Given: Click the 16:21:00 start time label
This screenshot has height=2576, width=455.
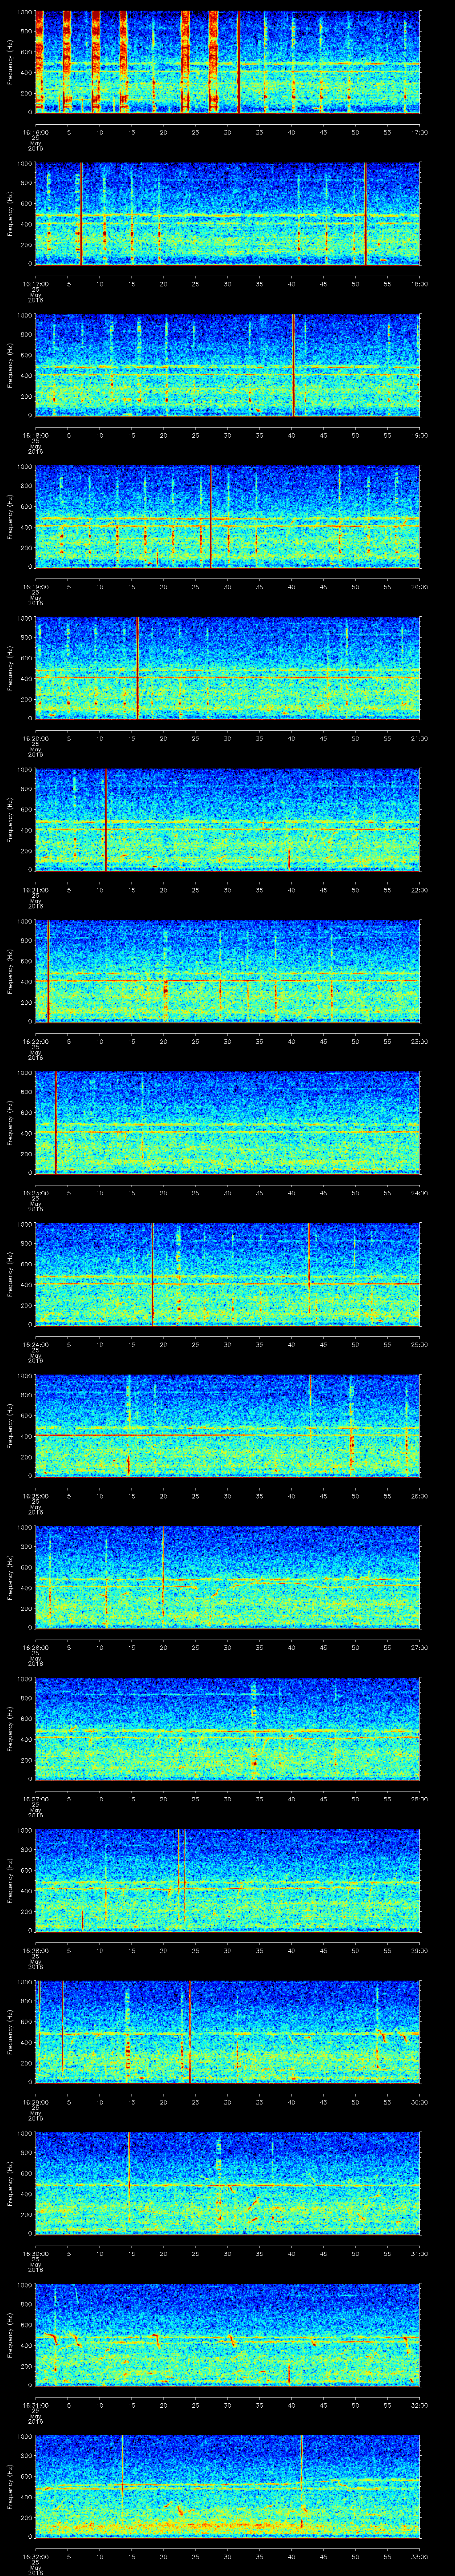Looking at the screenshot, I should coord(36,890).
